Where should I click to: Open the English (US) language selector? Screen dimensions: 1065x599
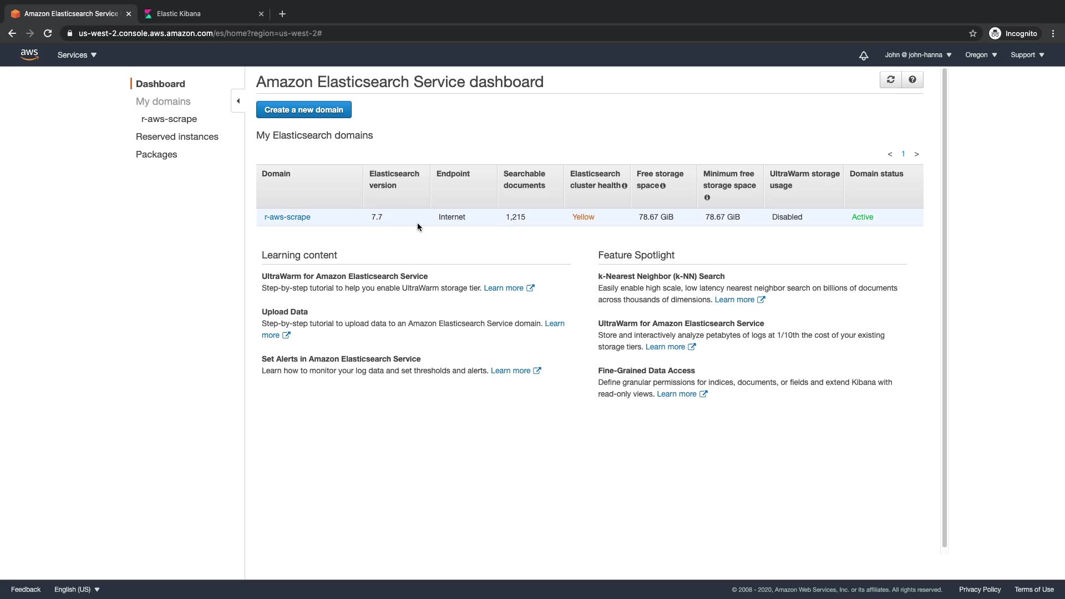[x=77, y=590]
